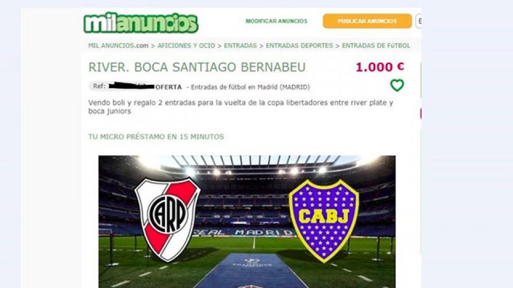This screenshot has height=288, width=513.
Task: Click Entradas de fútbol en Madrid text
Action: (x=250, y=87)
